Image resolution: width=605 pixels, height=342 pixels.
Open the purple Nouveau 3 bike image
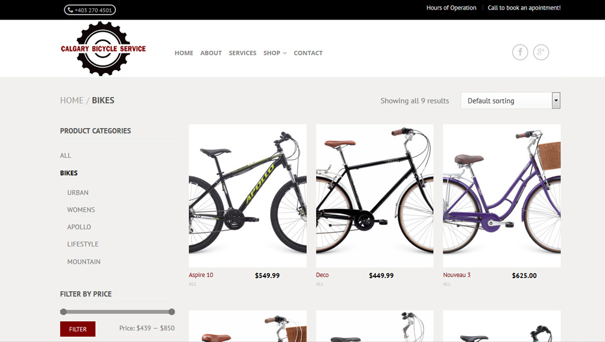[x=502, y=196]
